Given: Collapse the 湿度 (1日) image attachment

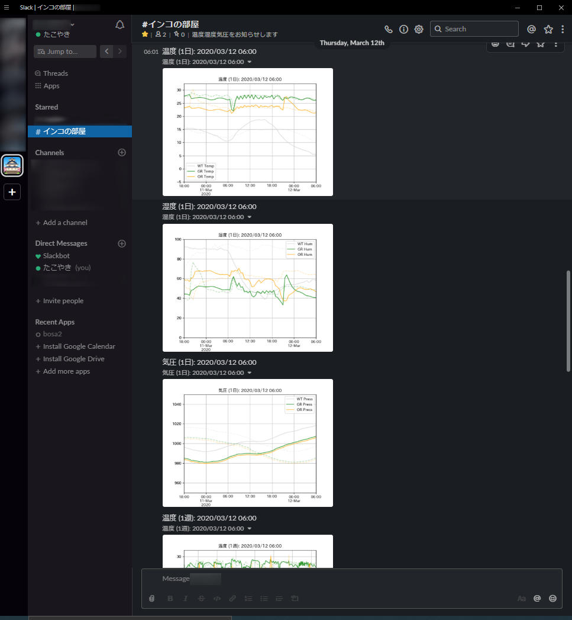Looking at the screenshot, I should [x=249, y=217].
